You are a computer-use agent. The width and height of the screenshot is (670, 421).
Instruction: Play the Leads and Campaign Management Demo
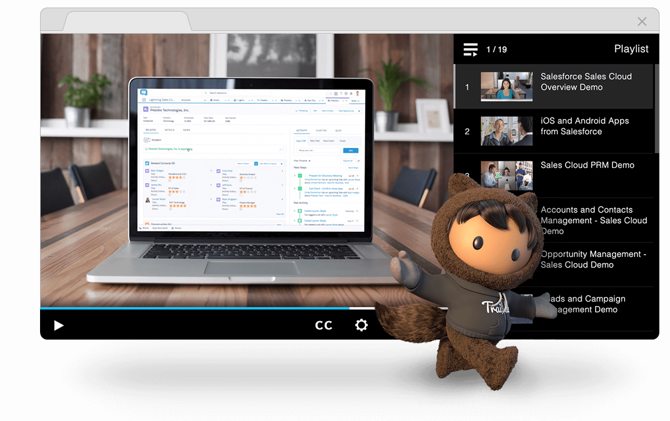[x=586, y=304]
